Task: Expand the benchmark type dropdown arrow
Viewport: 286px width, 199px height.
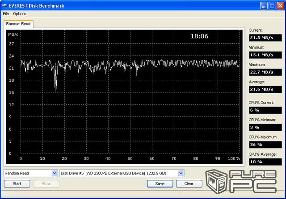Action: click(54, 173)
